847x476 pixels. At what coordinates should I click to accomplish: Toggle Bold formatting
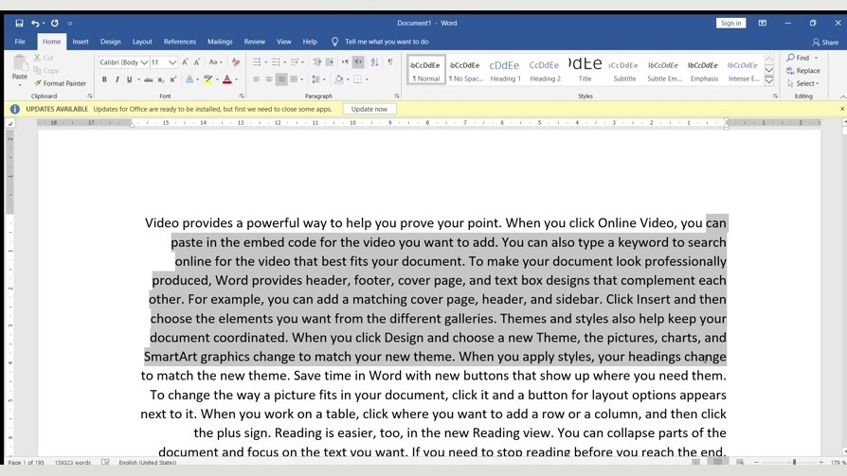coord(104,79)
